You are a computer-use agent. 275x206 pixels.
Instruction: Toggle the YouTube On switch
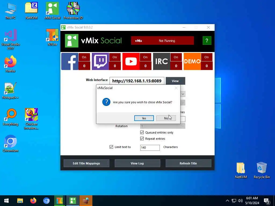pos(145,57)
